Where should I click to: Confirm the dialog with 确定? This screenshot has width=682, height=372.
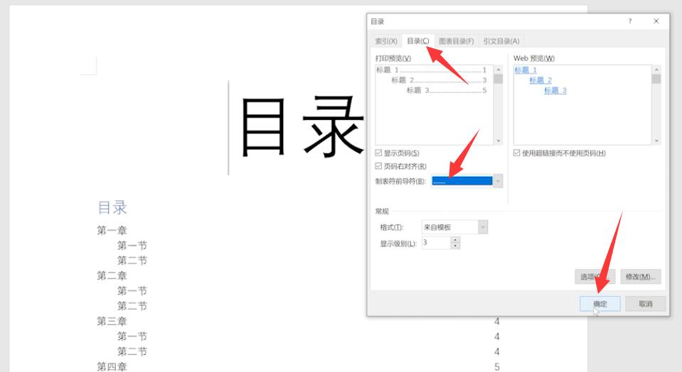(600, 304)
